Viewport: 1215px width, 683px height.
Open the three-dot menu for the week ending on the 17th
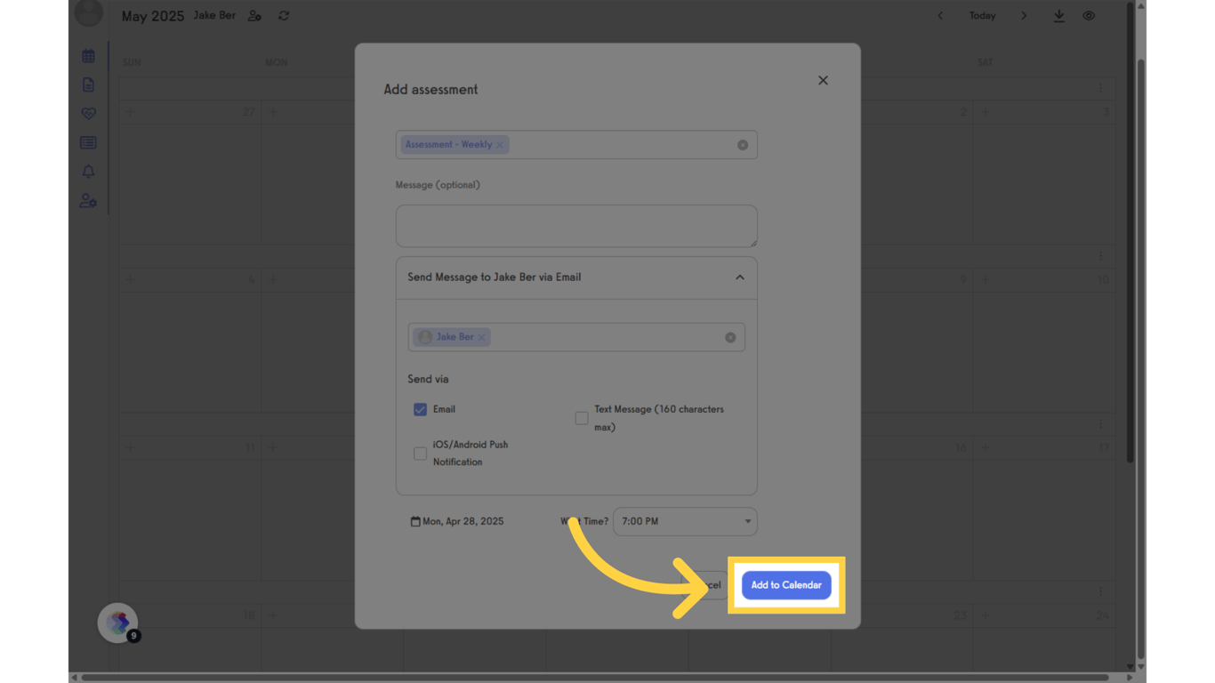(1100, 424)
